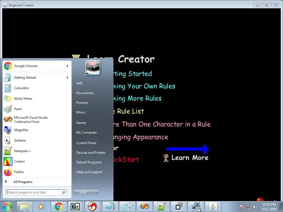This screenshot has height=212, width=283.
Task: Open Documents from Start menu
Action: tap(85, 93)
